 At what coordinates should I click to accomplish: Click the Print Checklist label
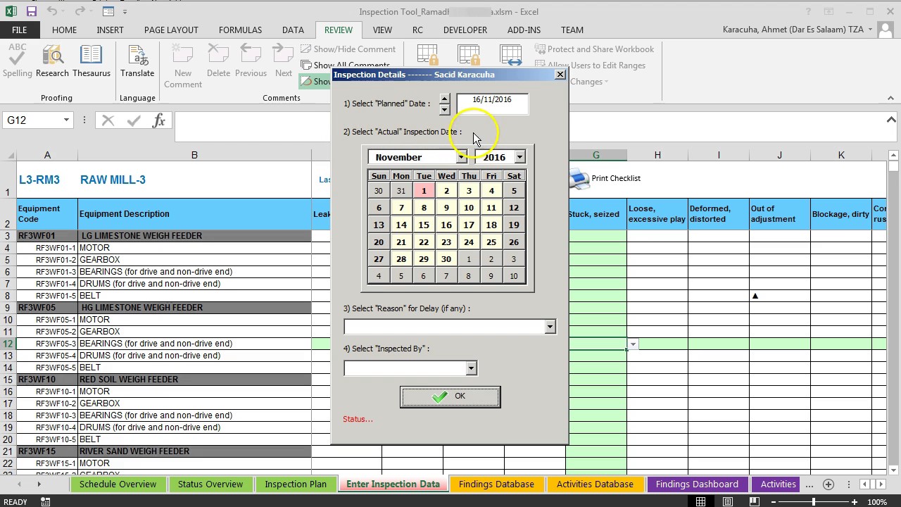616,179
